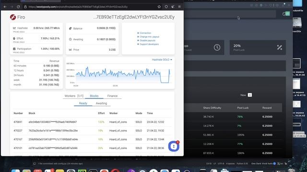Click the Firo coin logo
The width and height of the screenshot is (307, 172).
[x=13, y=17]
